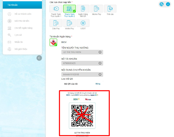This screenshot has width=174, height=137.
Task: Click the QR code image
Action: 82,116
